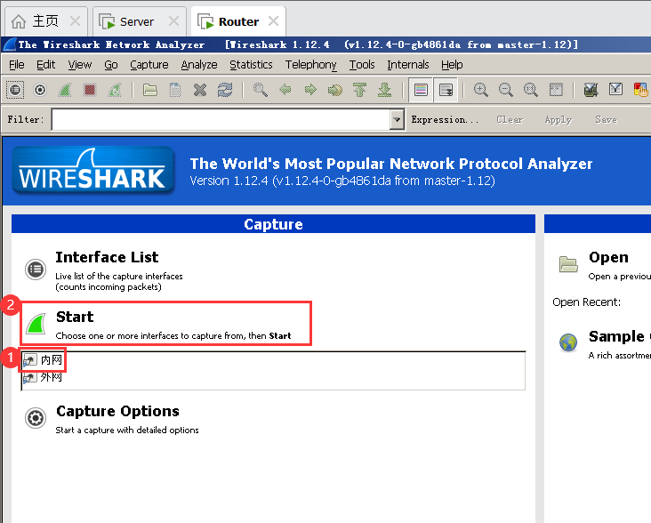The width and height of the screenshot is (651, 523).
Task: Open the Sample captures link
Action: pyautogui.click(x=616, y=336)
